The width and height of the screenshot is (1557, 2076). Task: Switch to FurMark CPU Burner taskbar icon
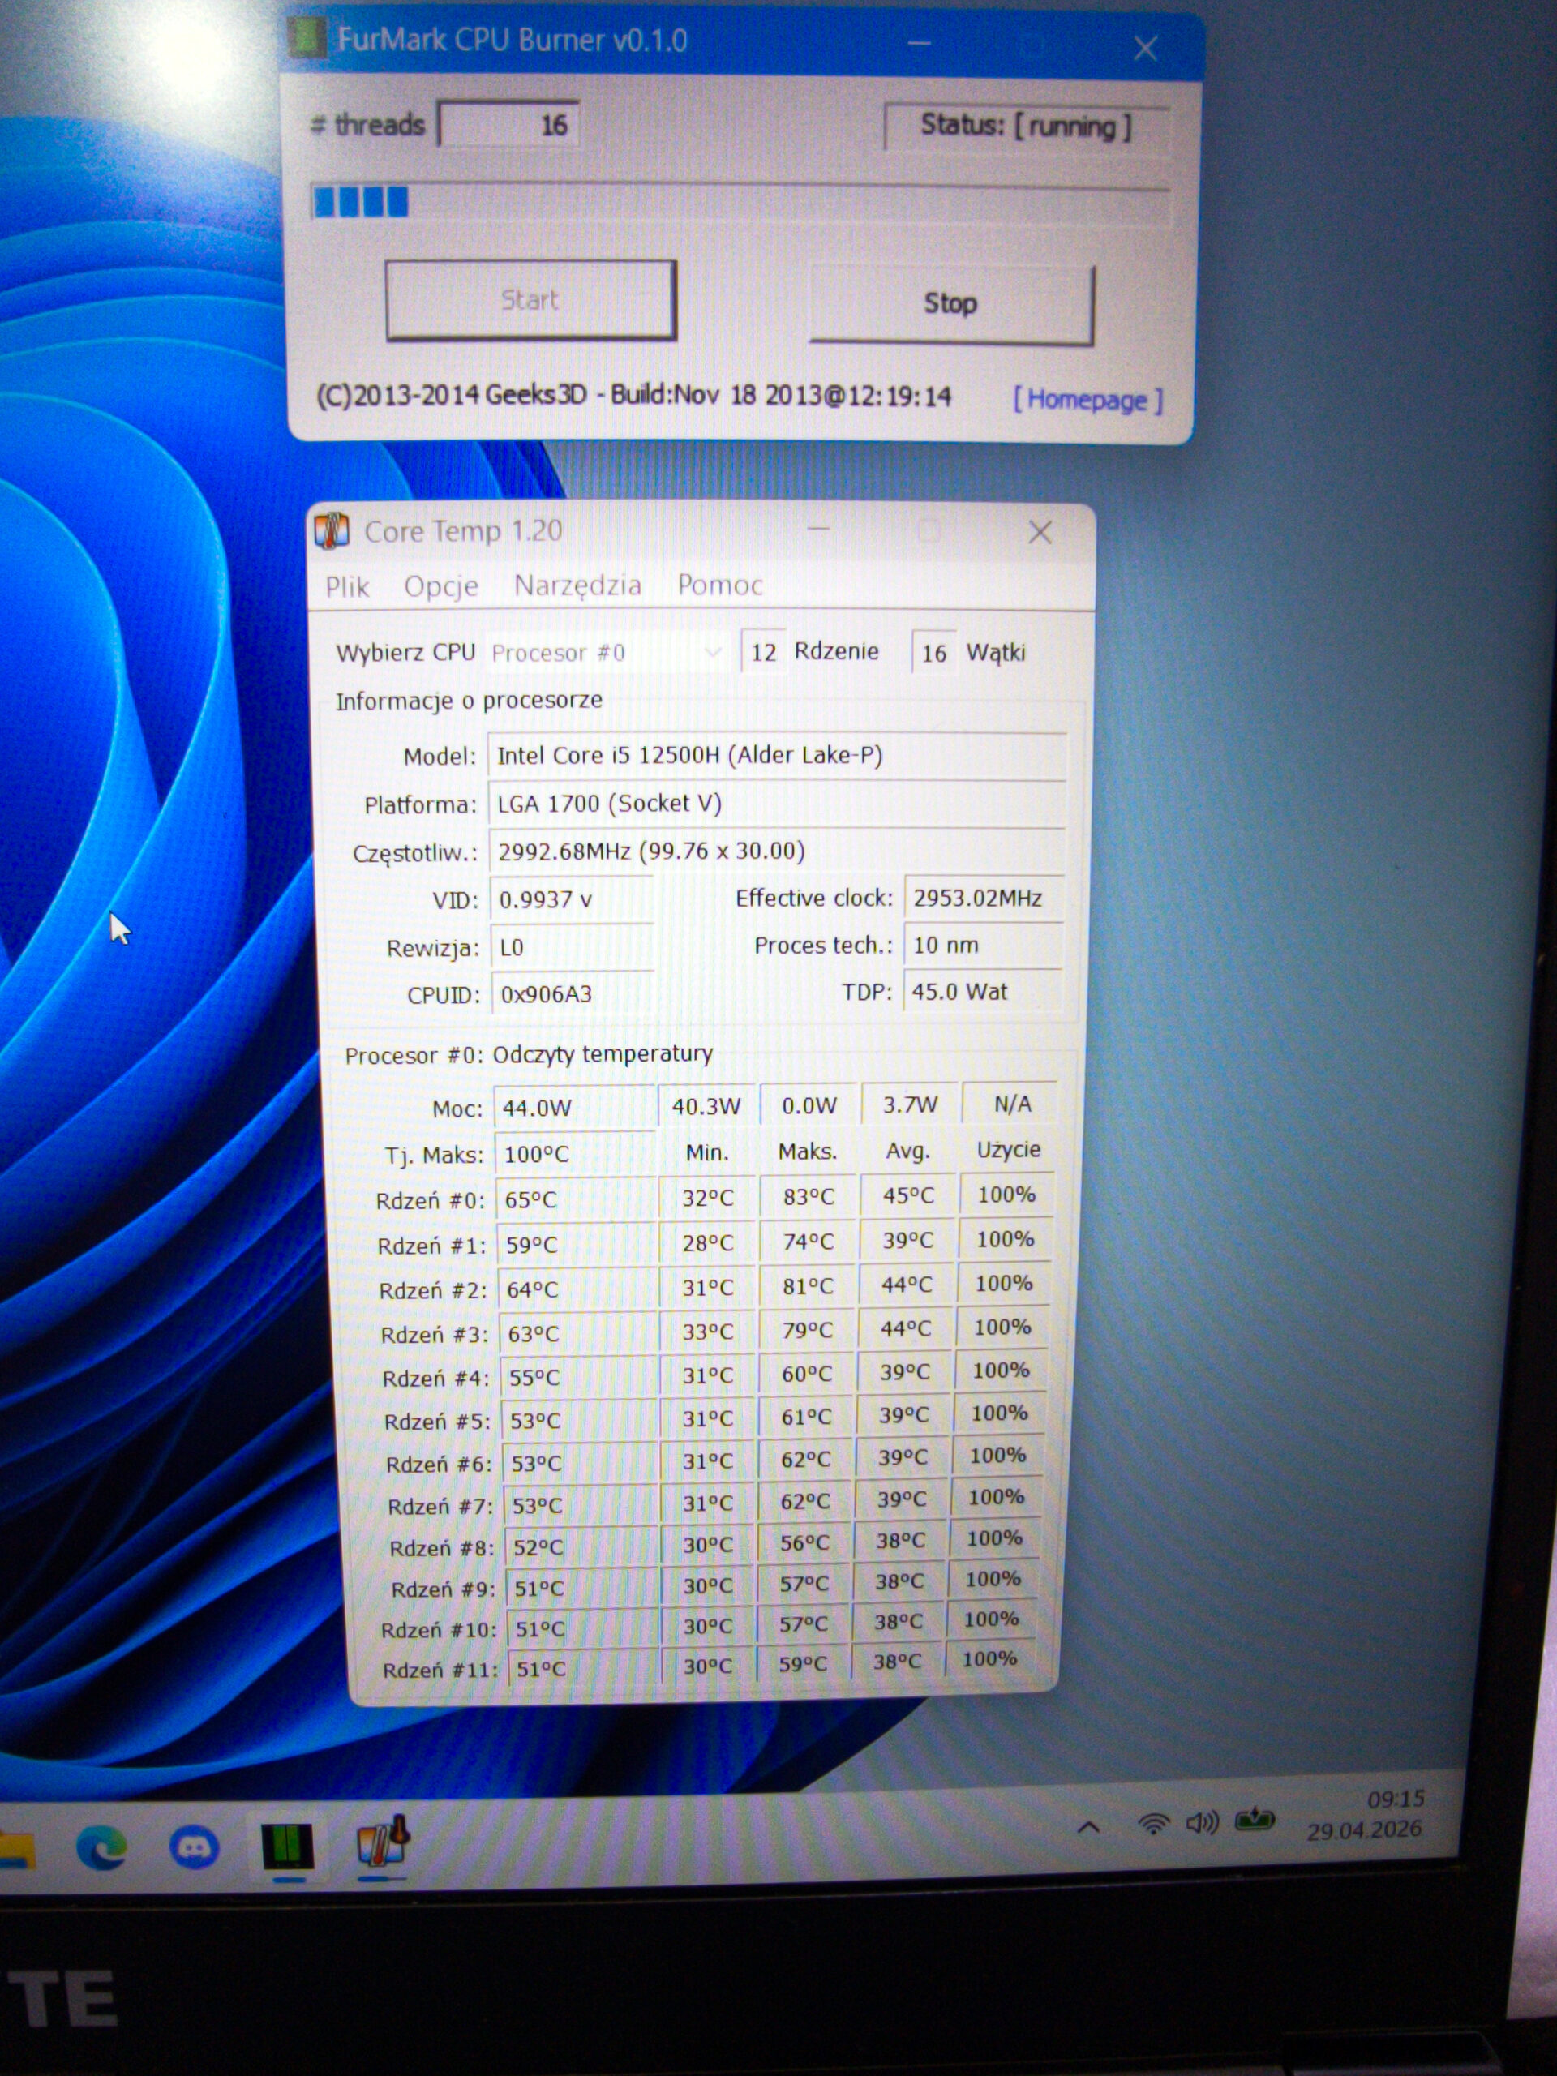click(286, 1846)
